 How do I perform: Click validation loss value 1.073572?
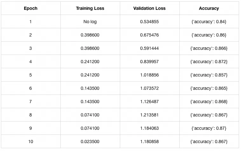[149, 88]
